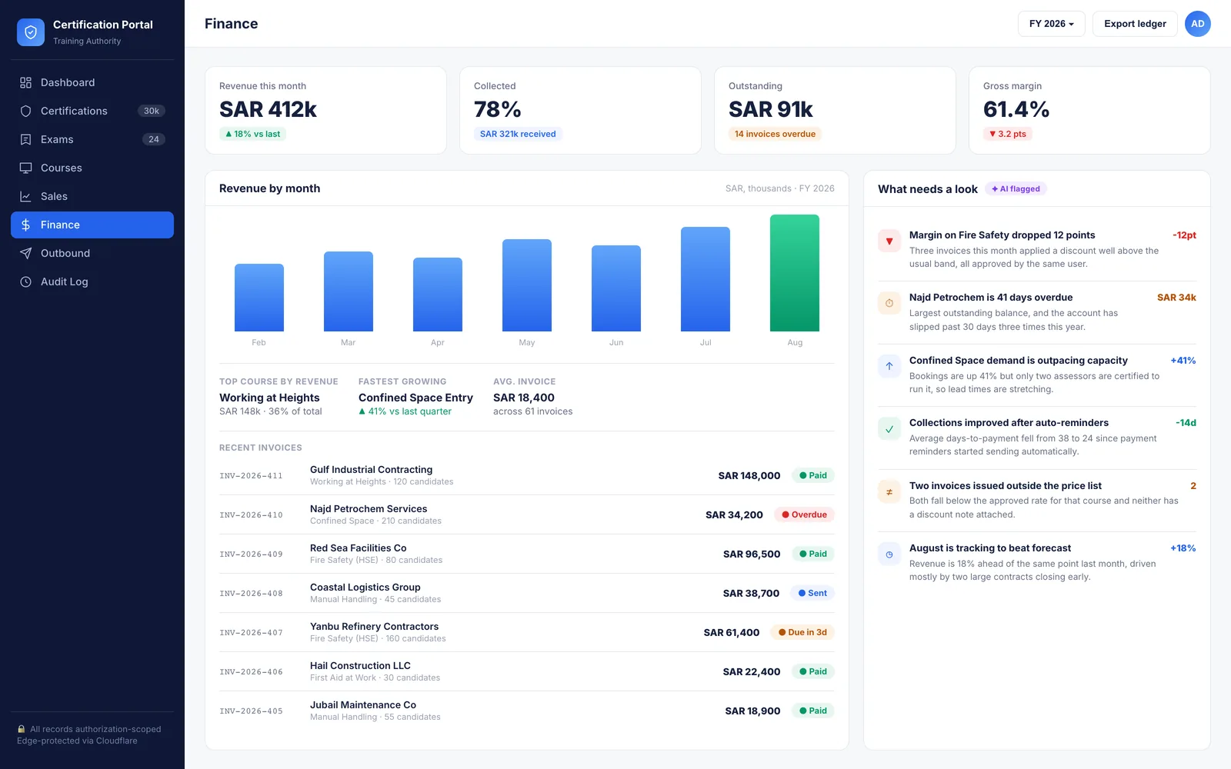1231x769 pixels.
Task: Open the Audit Log page
Action: tap(92, 281)
